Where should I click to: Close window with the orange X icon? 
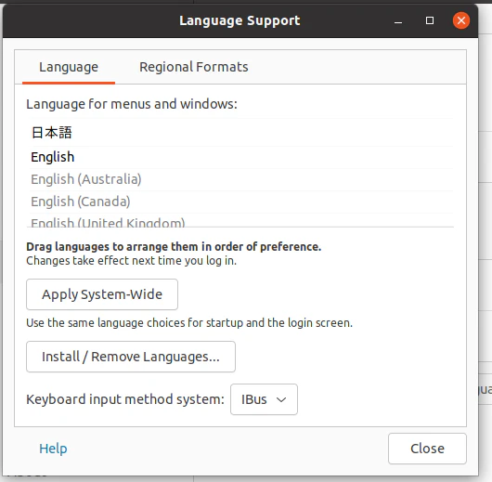461,20
